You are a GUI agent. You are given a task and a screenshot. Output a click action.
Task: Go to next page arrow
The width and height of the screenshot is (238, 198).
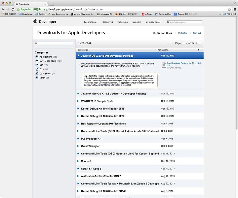tap(197, 43)
